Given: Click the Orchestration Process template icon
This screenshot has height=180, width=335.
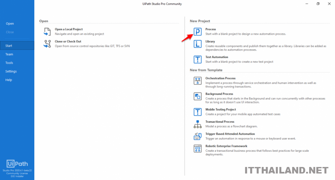Looking at the screenshot, I should (198, 81).
